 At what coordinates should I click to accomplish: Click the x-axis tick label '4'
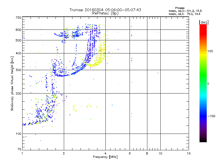(105, 153)
